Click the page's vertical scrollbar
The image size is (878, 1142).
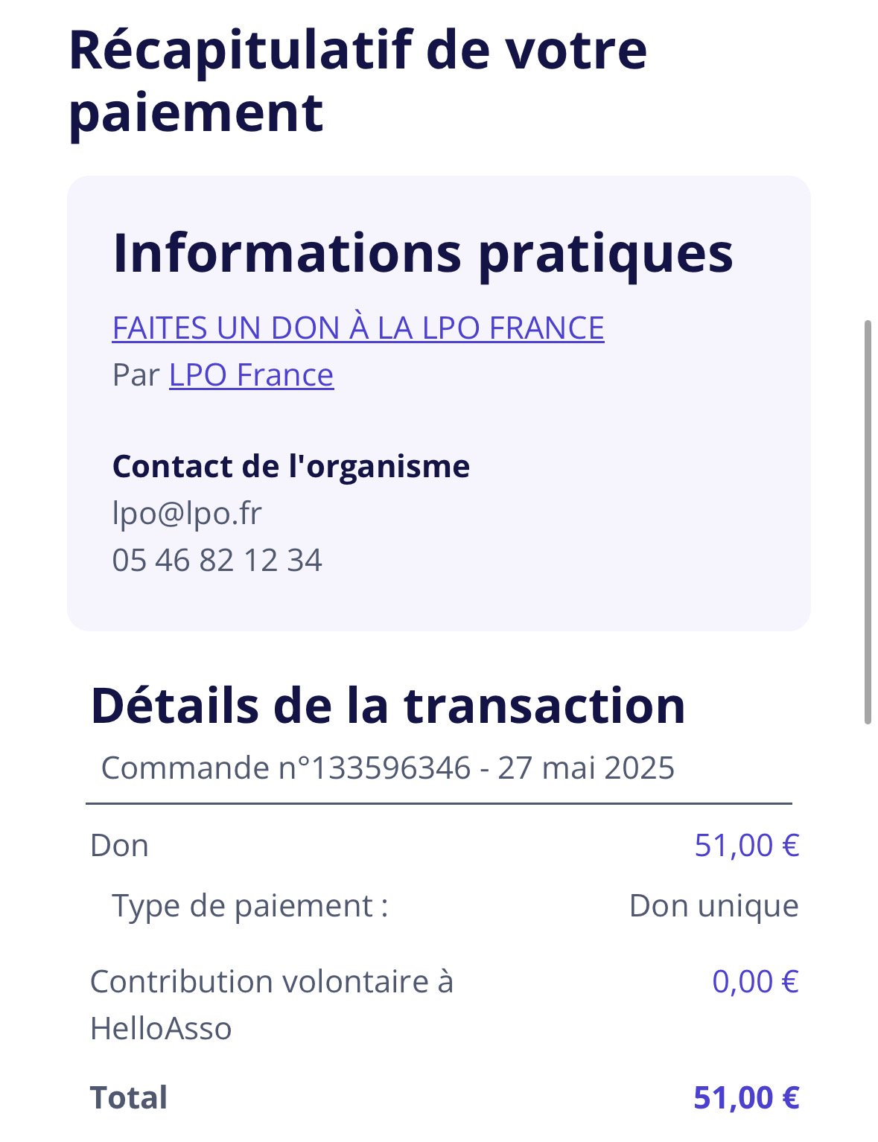point(867,521)
